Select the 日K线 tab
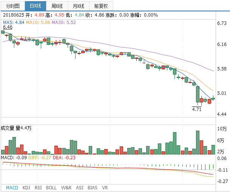 36,6
